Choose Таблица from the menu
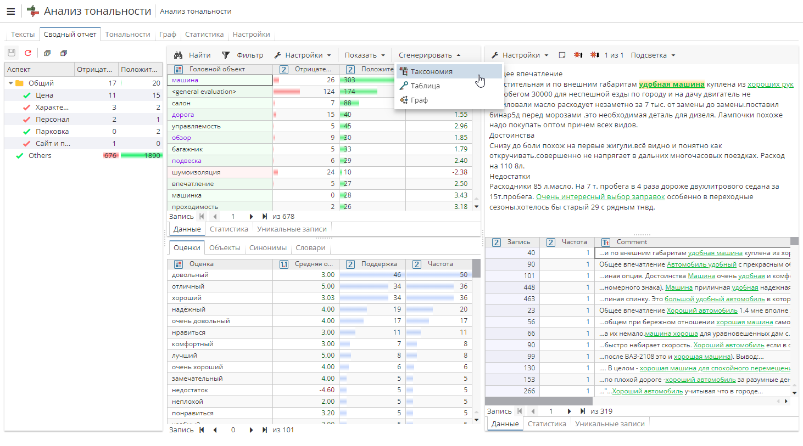 (x=448, y=86)
